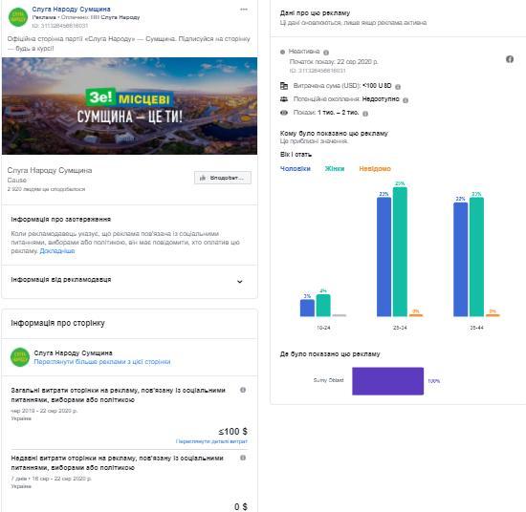Click the eye icon before Покази
This screenshot has width=526, height=512.
[284, 113]
